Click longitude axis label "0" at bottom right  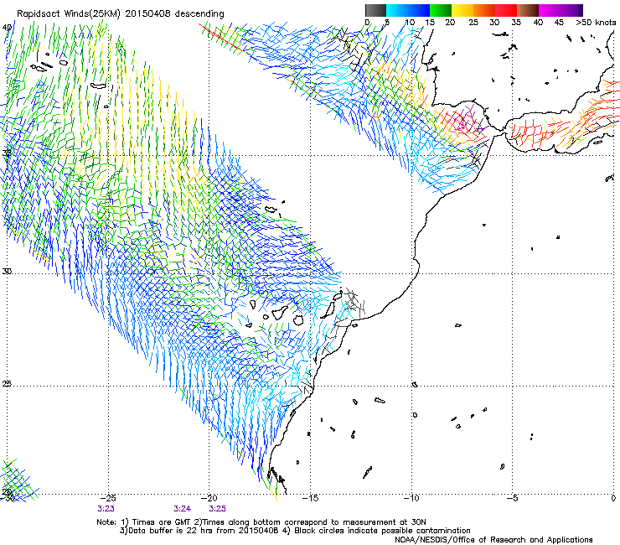[x=613, y=498]
